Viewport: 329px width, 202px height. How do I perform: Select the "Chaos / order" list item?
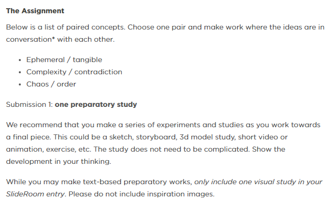(51, 84)
